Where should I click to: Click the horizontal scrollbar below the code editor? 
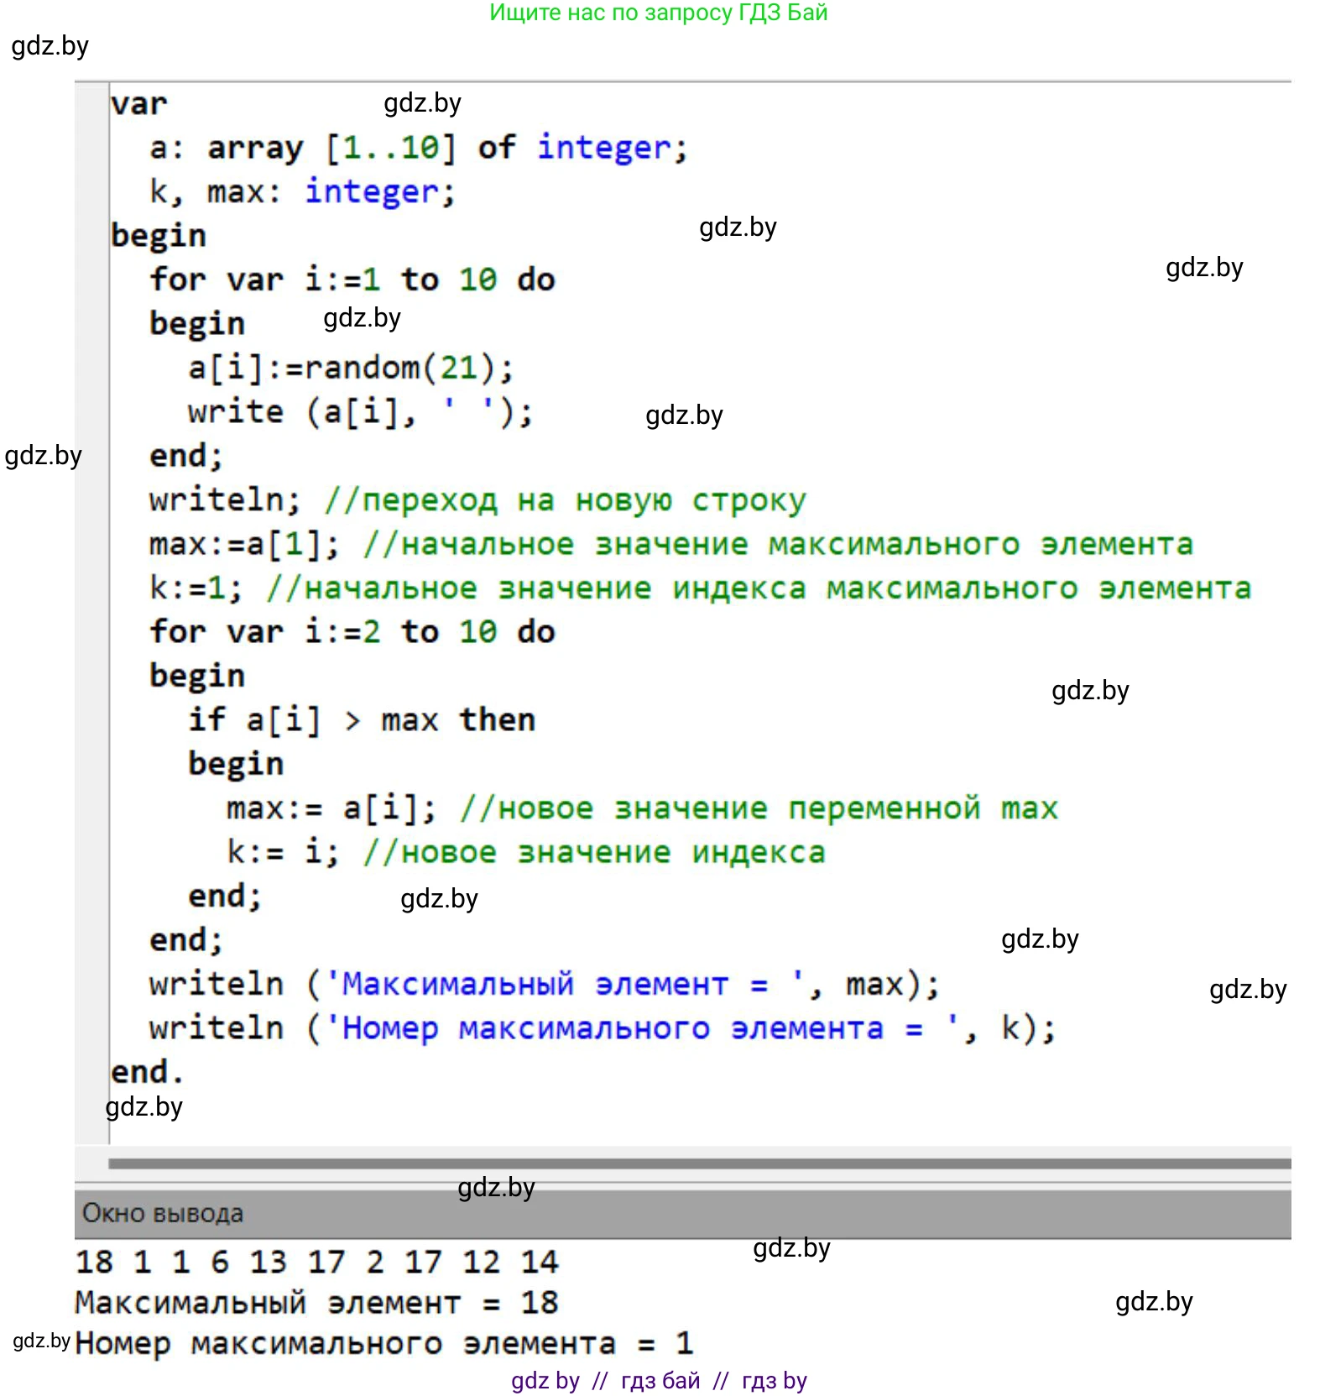click(698, 1163)
